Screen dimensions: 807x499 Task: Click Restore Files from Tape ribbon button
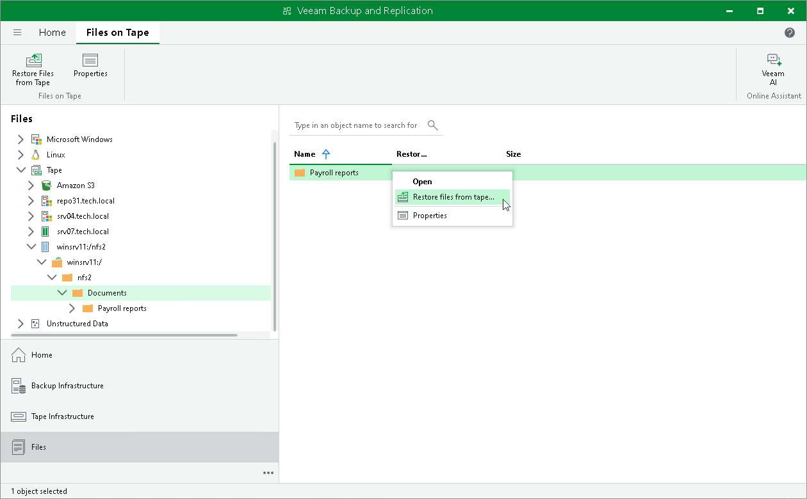point(33,69)
